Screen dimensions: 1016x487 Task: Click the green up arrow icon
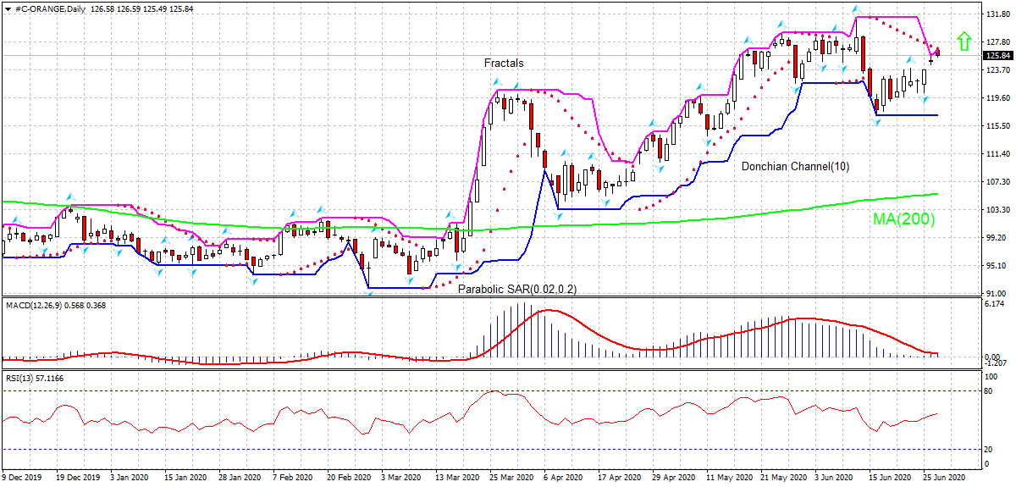click(x=963, y=40)
